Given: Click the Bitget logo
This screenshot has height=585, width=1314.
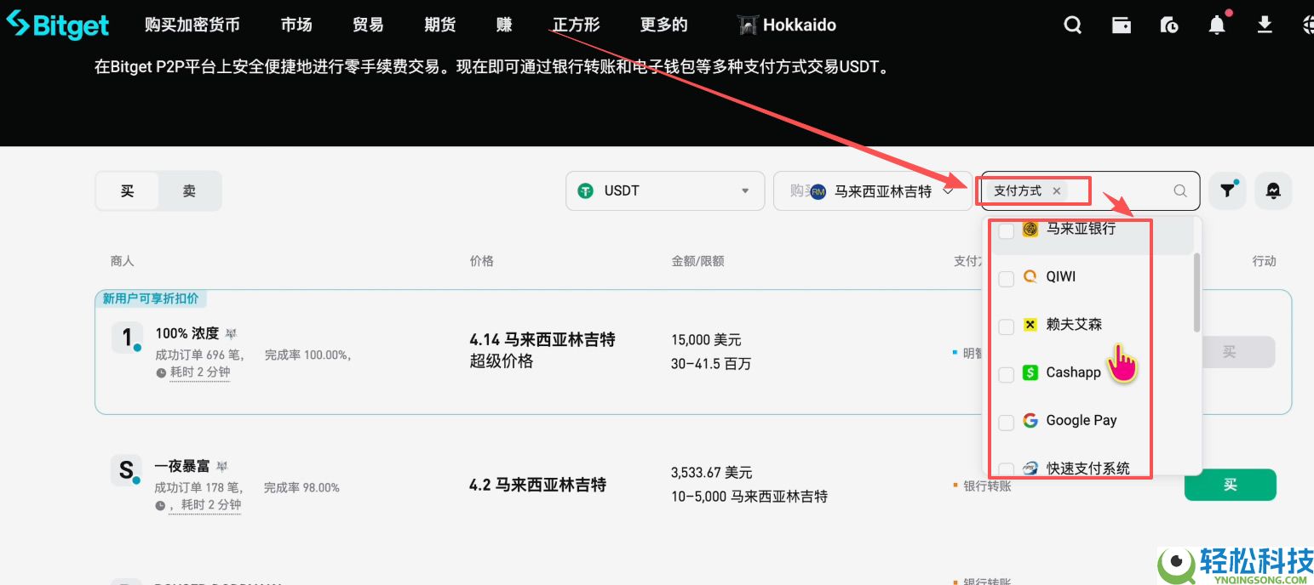Looking at the screenshot, I should 57,24.
